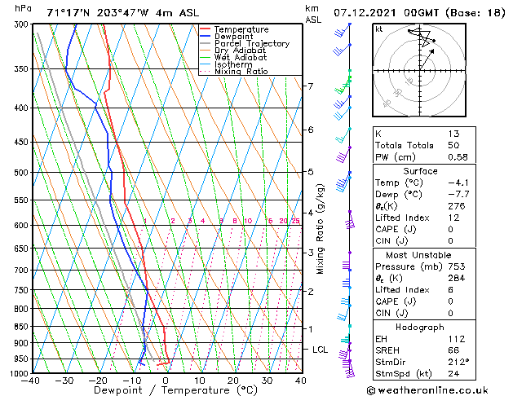Click the km ASL axis heading
The image size is (513, 396).
click(x=313, y=14)
